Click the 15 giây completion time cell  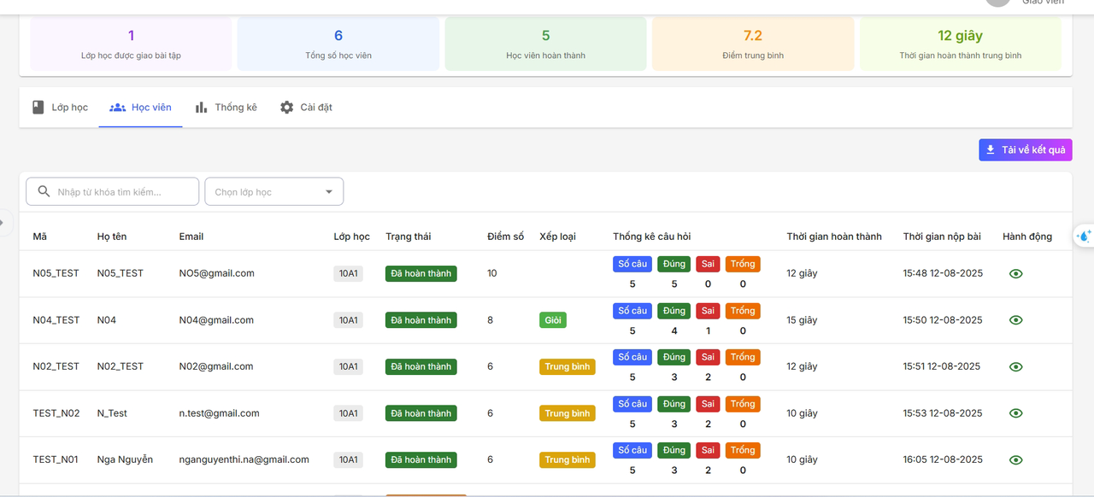coord(802,320)
